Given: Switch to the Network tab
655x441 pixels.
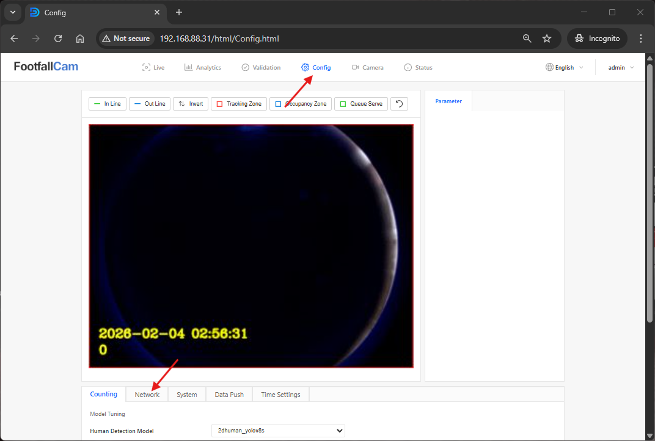Looking at the screenshot, I should pyautogui.click(x=147, y=395).
